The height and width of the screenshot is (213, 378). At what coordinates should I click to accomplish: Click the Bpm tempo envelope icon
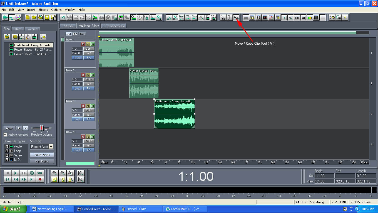click(x=194, y=17)
